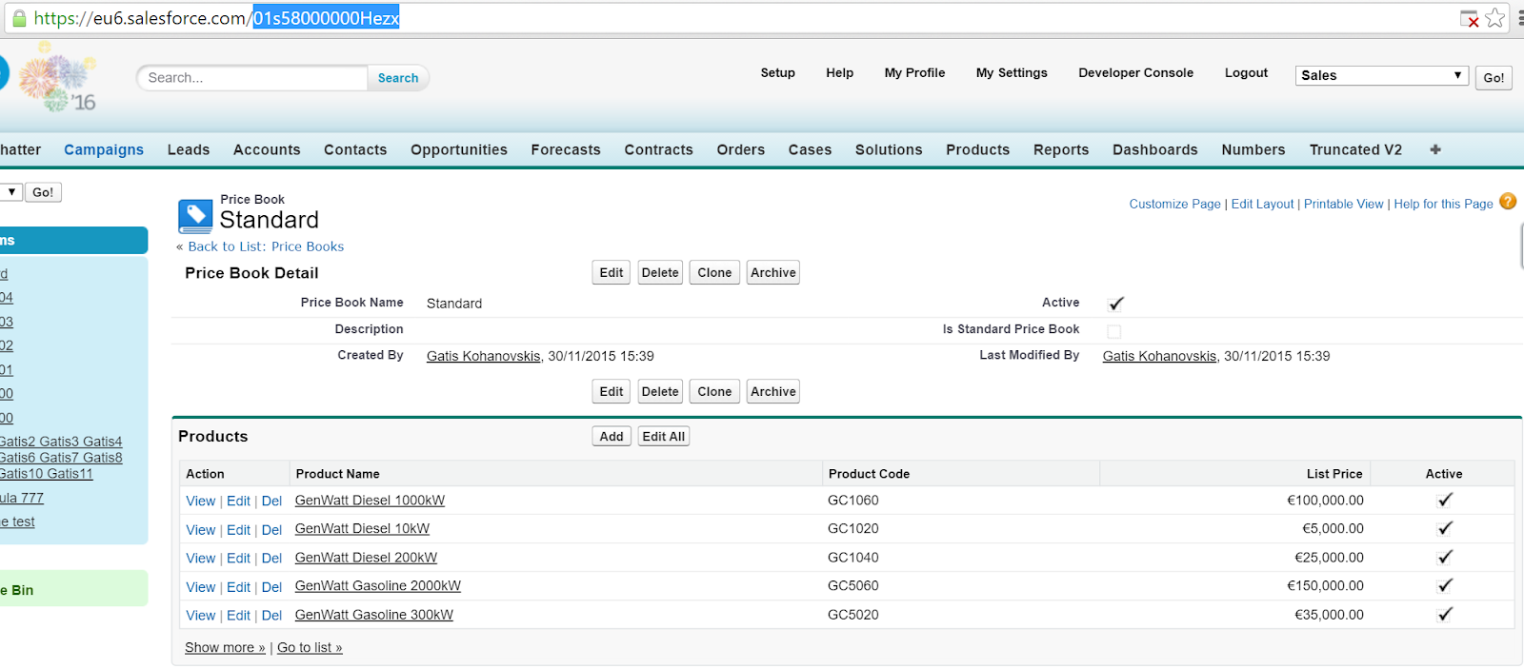Click the Go! button beside Sales dropdown
Viewport: 1524px width, 669px height.
(1494, 78)
